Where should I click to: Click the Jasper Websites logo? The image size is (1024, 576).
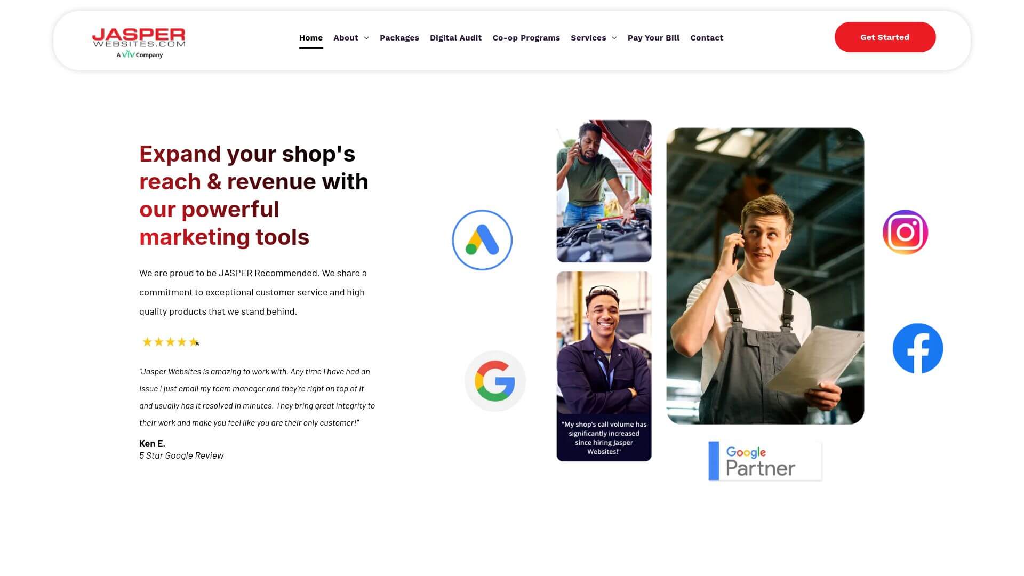click(139, 43)
